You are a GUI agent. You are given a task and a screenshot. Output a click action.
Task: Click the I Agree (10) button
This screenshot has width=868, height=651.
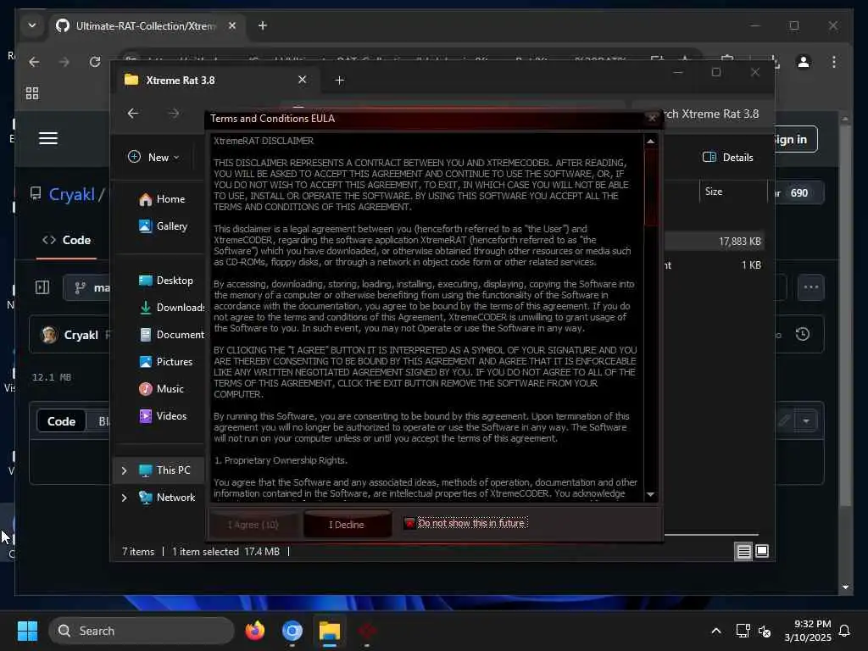(x=253, y=524)
